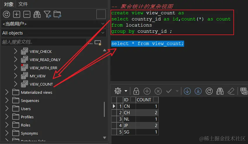Image resolution: width=248 pixels, height=144 pixels.
Task: Open the <当前用户> user dropdown
Action: 54,24
